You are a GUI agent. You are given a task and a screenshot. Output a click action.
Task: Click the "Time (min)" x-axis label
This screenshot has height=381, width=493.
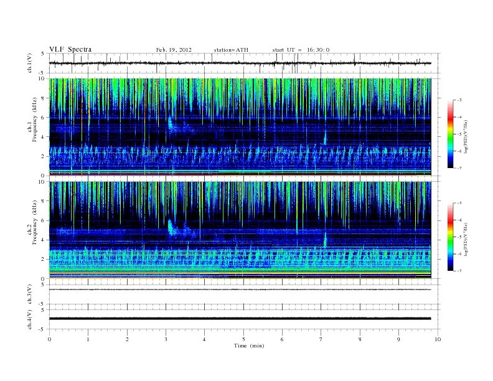[x=249, y=346]
